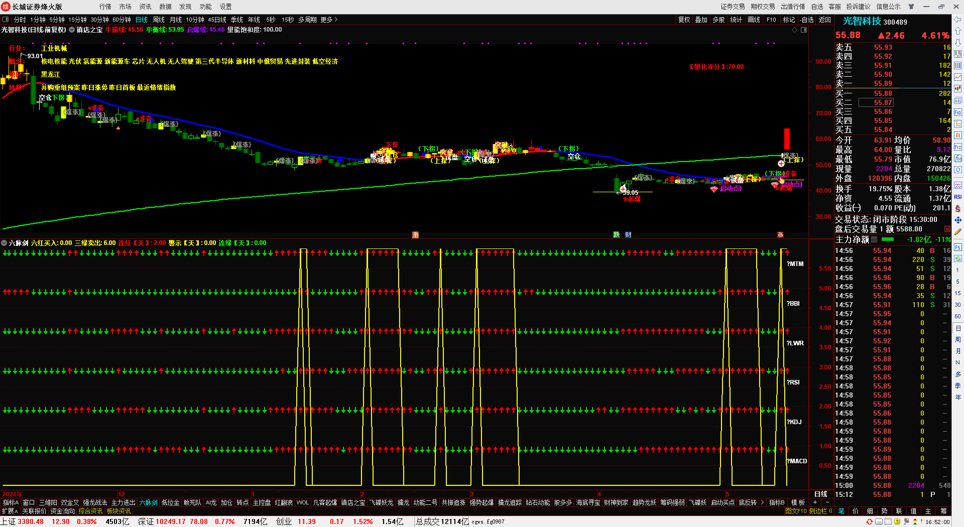The image size is (964, 527).
Task: Switch to 分时 view
Action: tap(20, 20)
